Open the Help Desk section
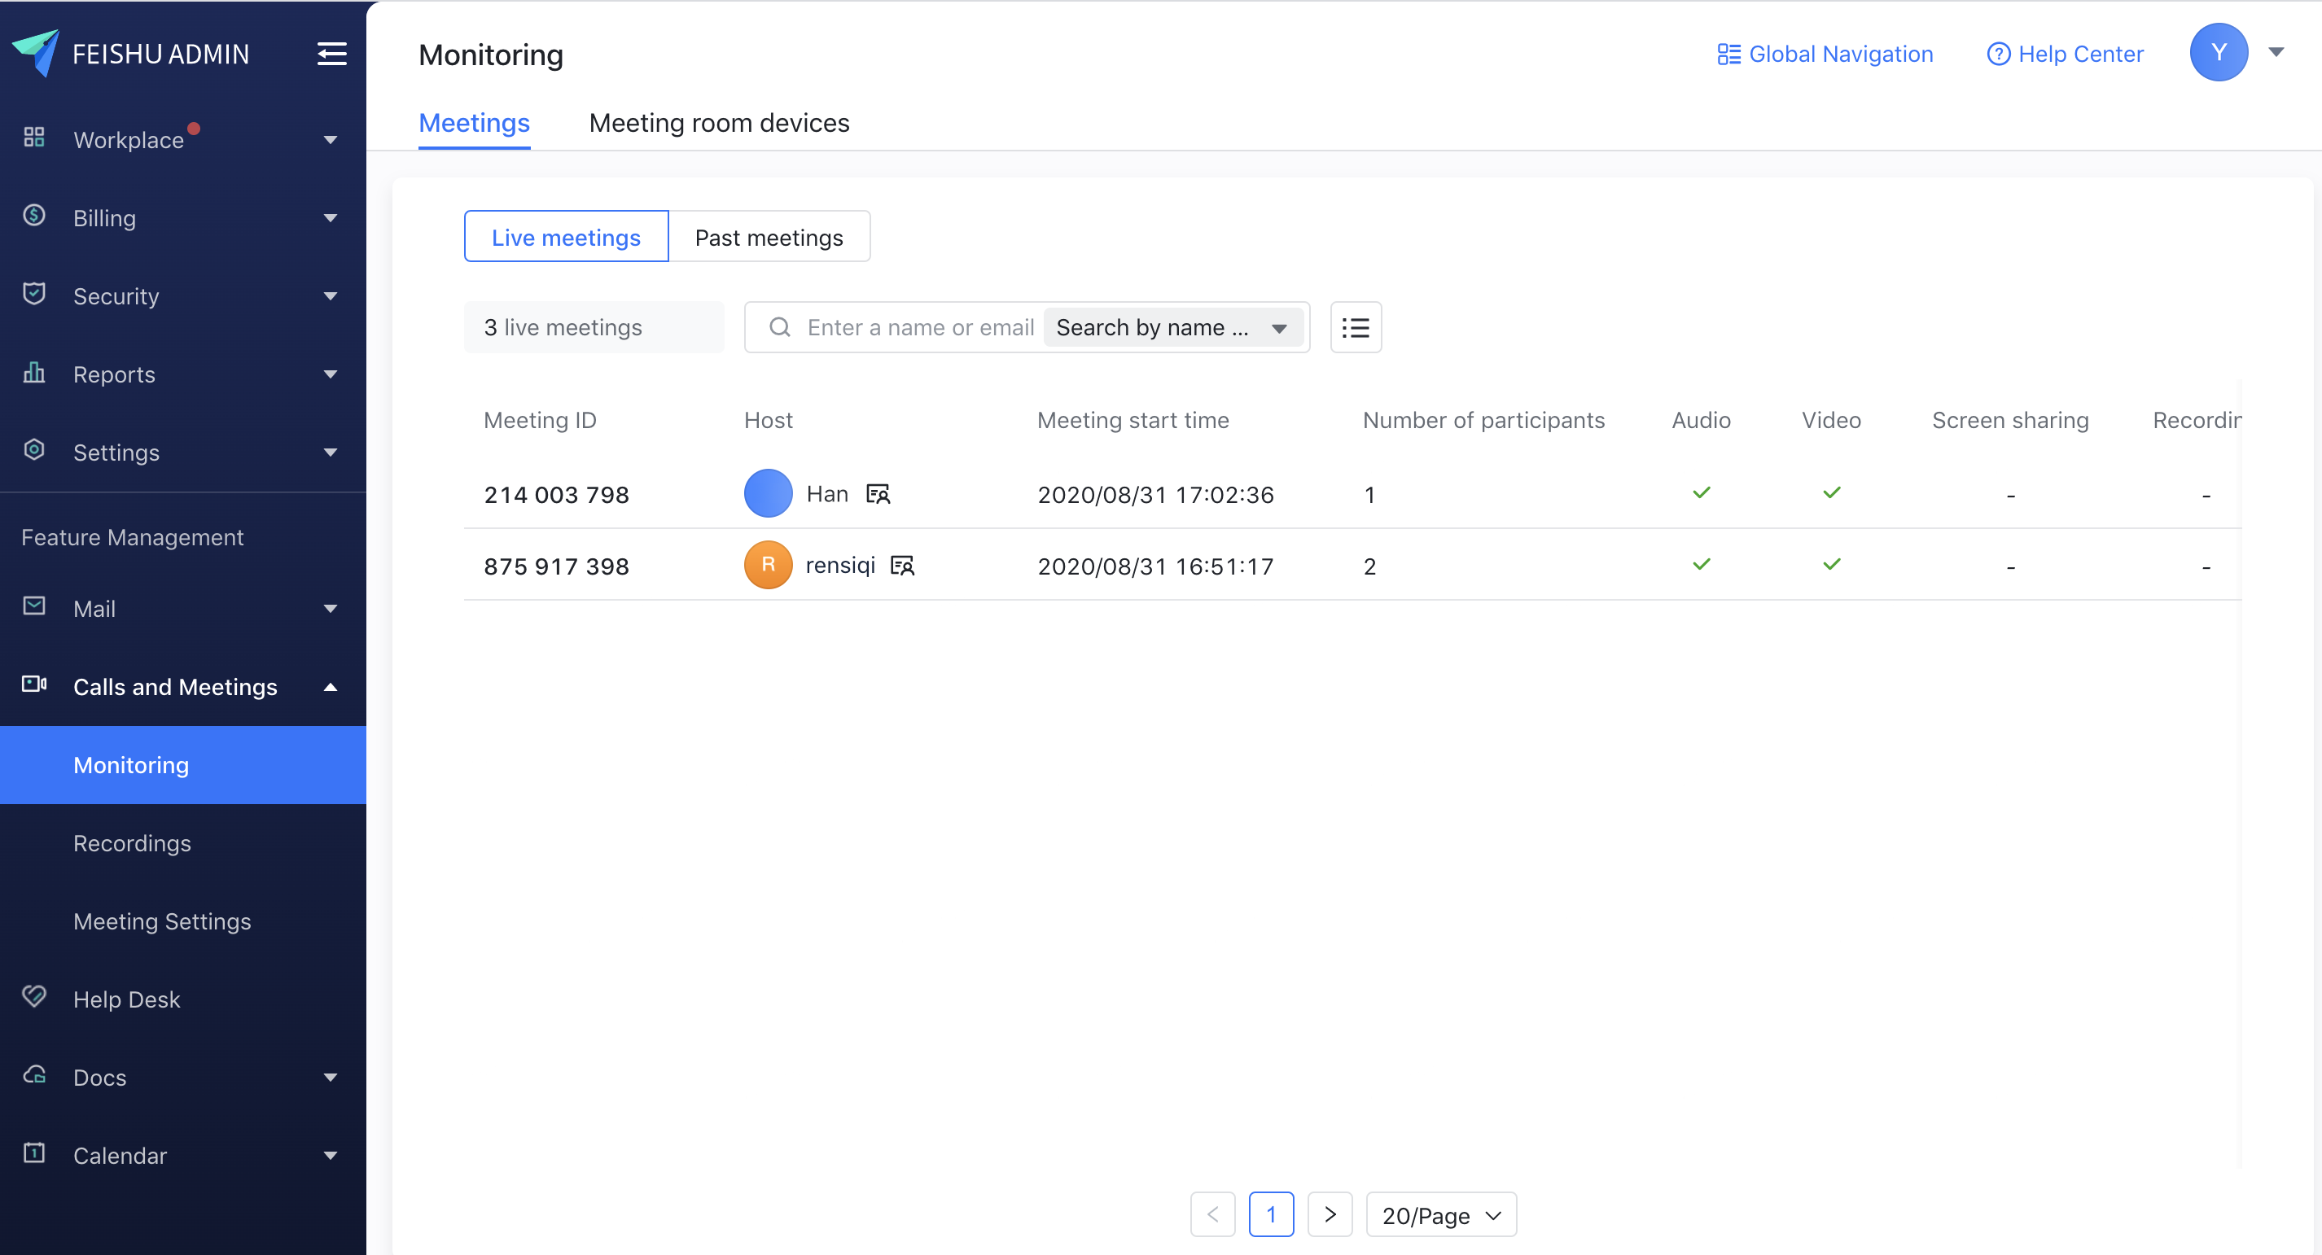Image resolution: width=2322 pixels, height=1255 pixels. (x=126, y=999)
